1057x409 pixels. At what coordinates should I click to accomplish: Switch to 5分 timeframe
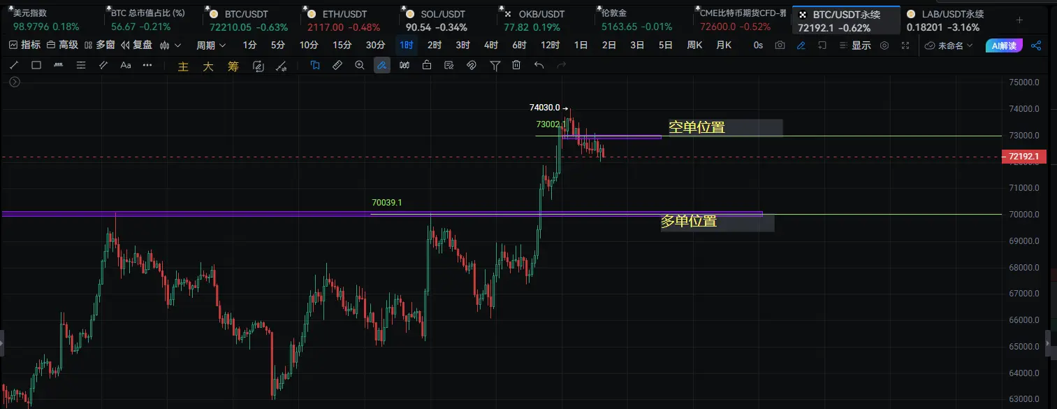click(278, 45)
